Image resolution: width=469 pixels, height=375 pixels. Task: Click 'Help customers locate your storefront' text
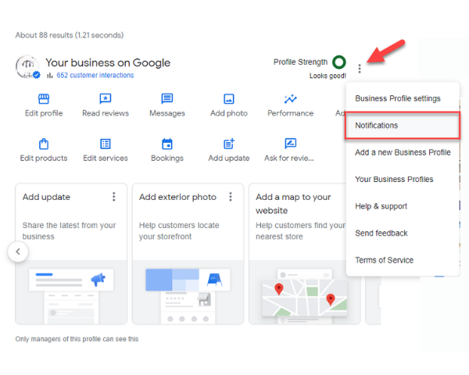pyautogui.click(x=179, y=230)
